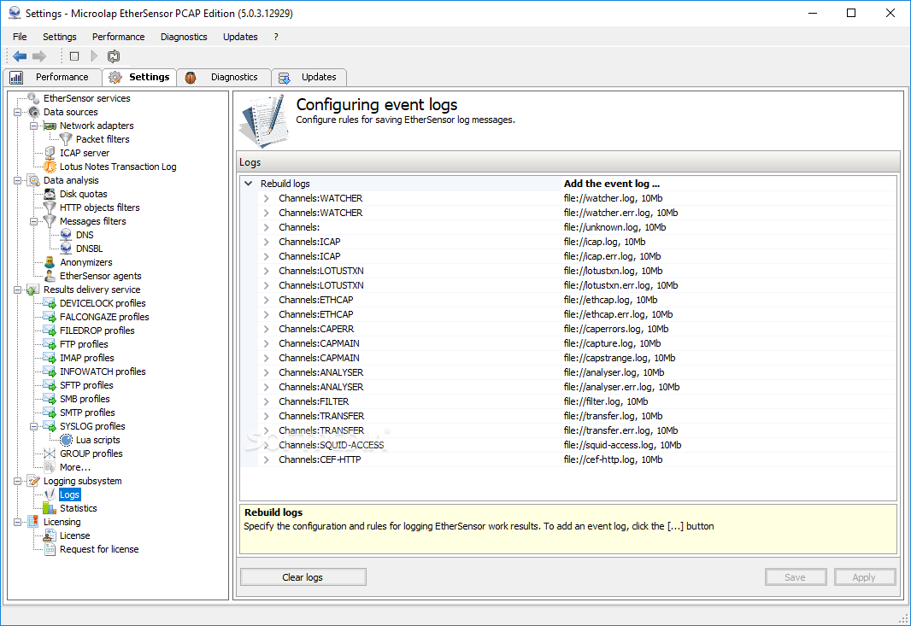Collapse the Rebuild logs group chevron
Screen dimensions: 911x626
click(249, 184)
